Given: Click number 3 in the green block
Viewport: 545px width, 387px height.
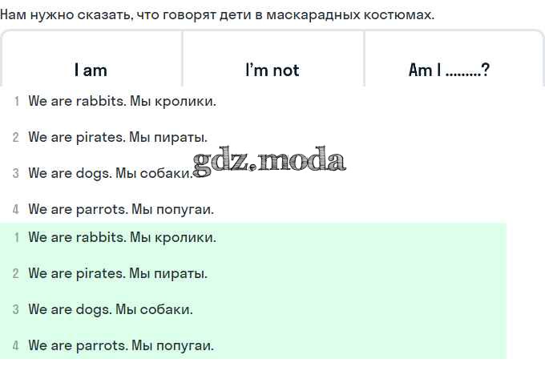Looking at the screenshot, I should point(16,309).
